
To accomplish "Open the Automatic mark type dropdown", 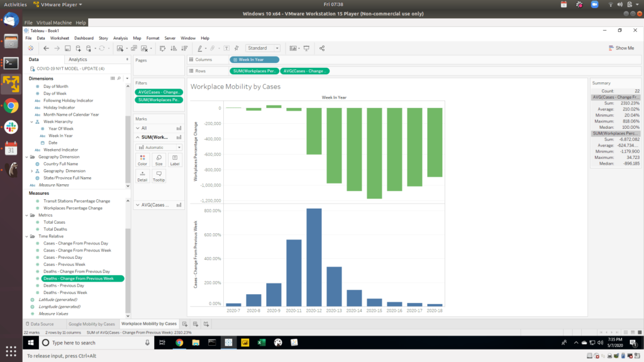I will (158, 147).
